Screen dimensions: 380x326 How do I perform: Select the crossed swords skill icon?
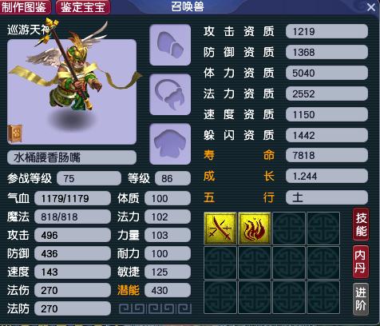click(x=220, y=229)
